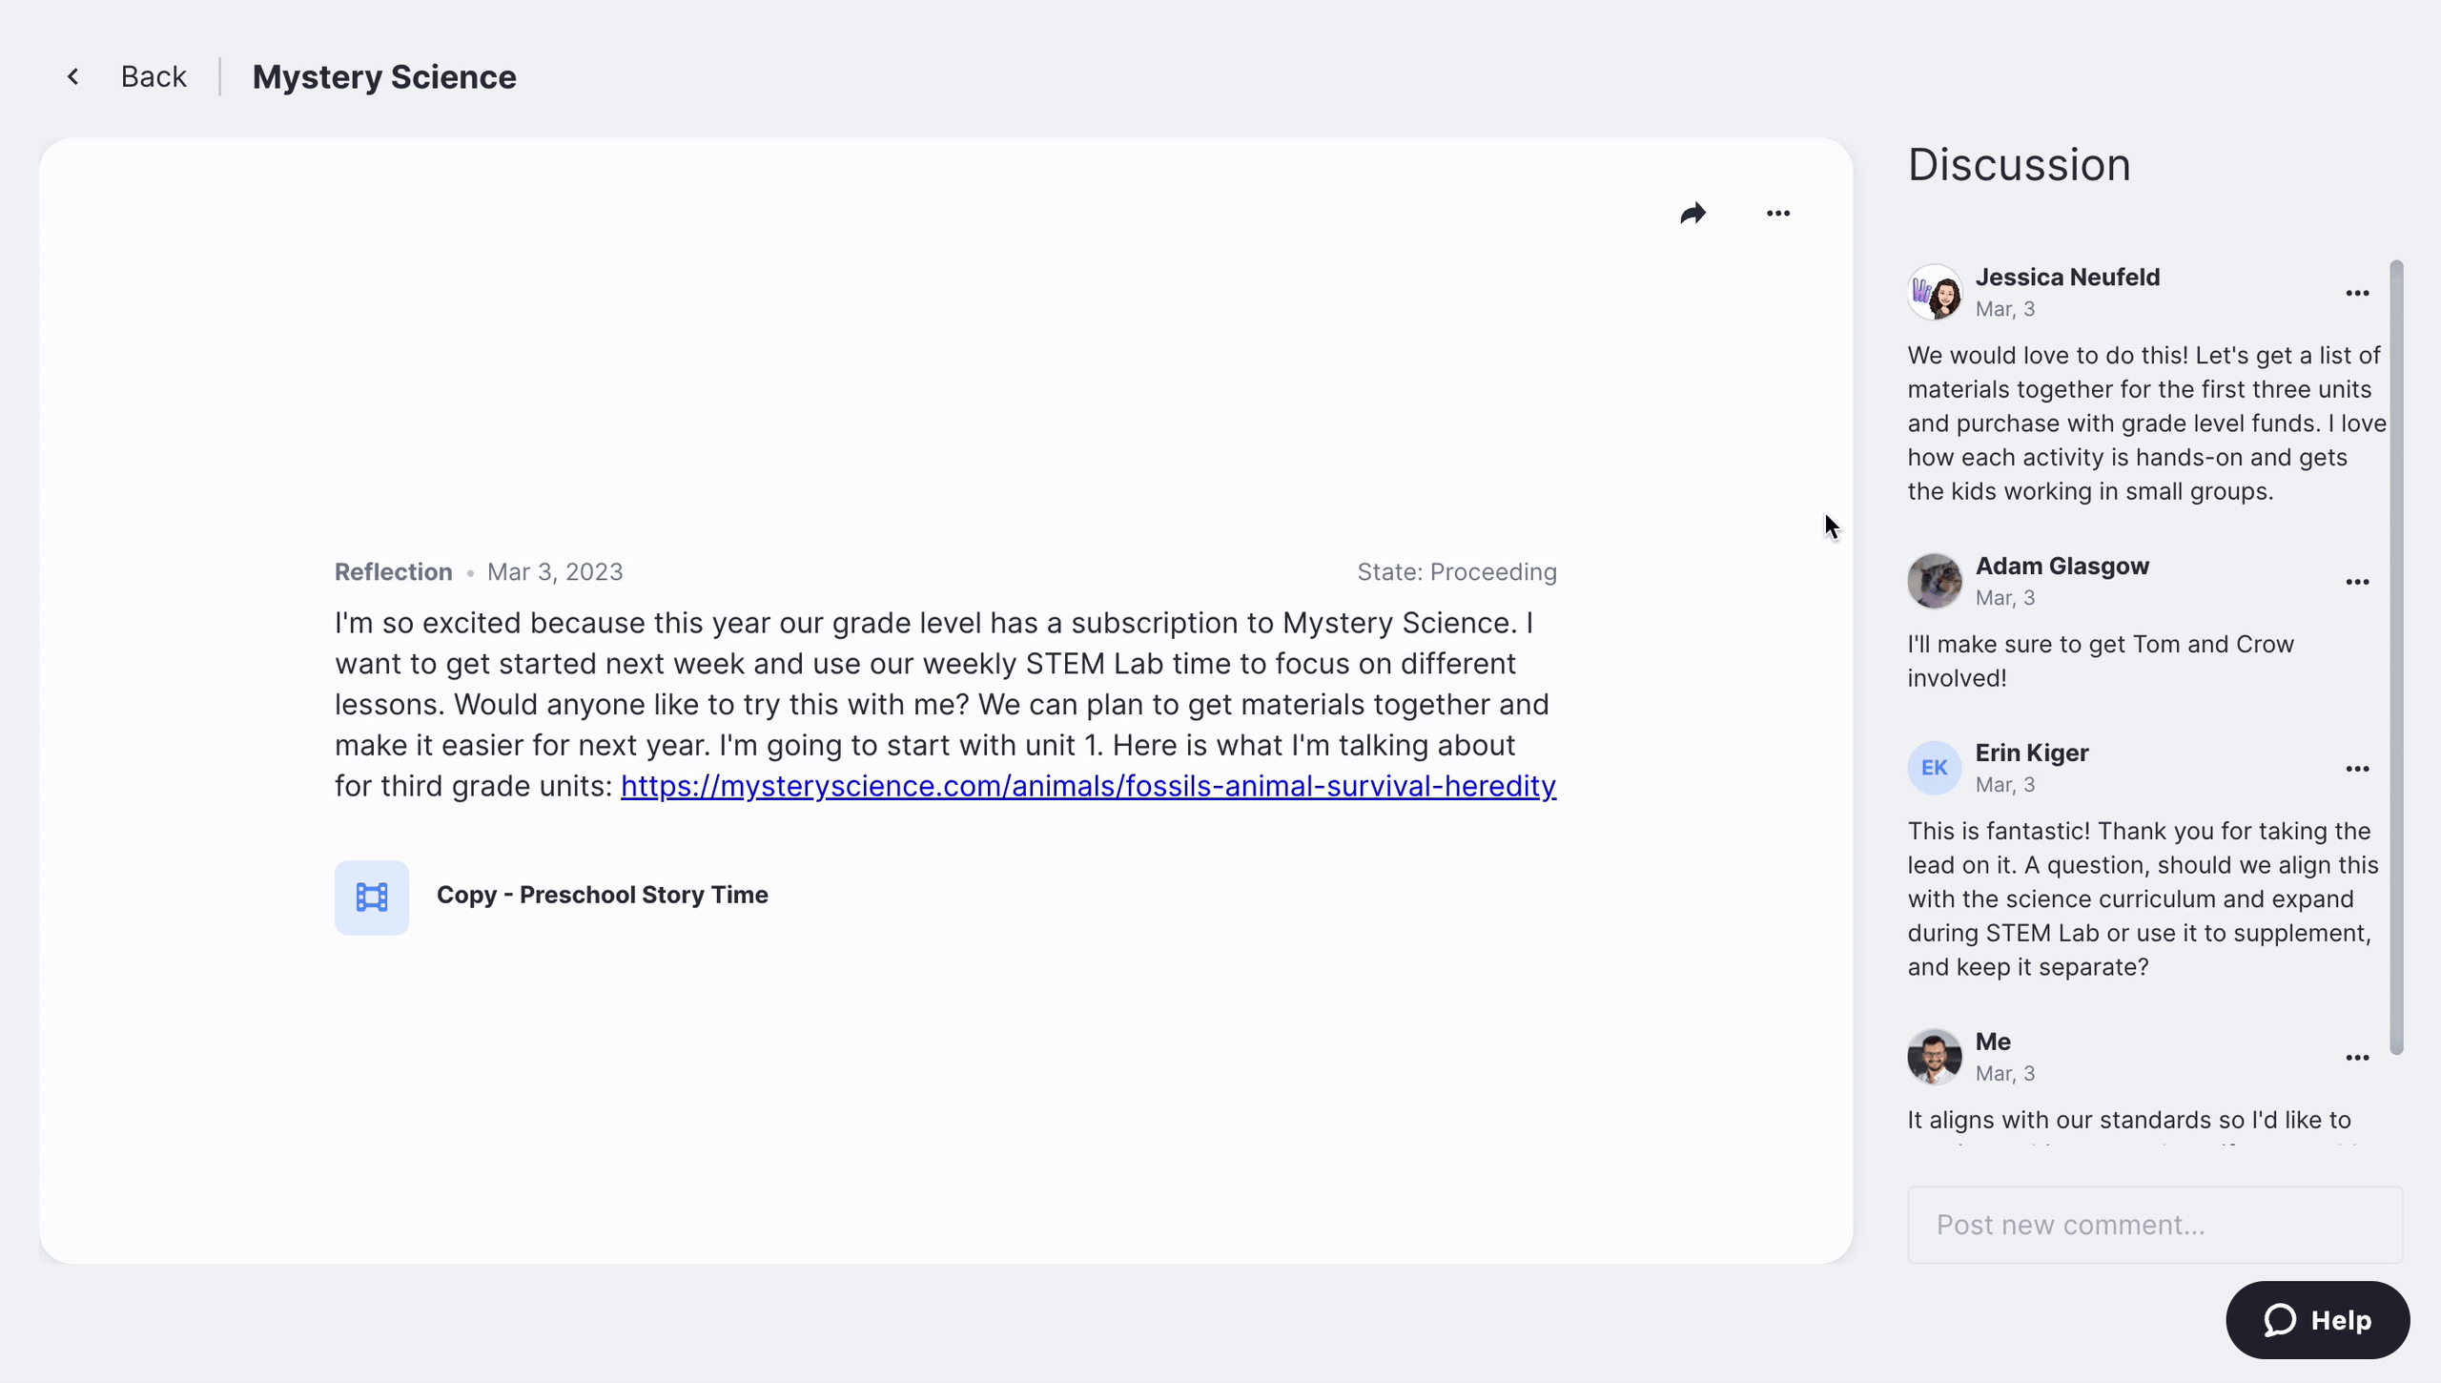Open options for Erin Kiger's comment

tap(2357, 769)
